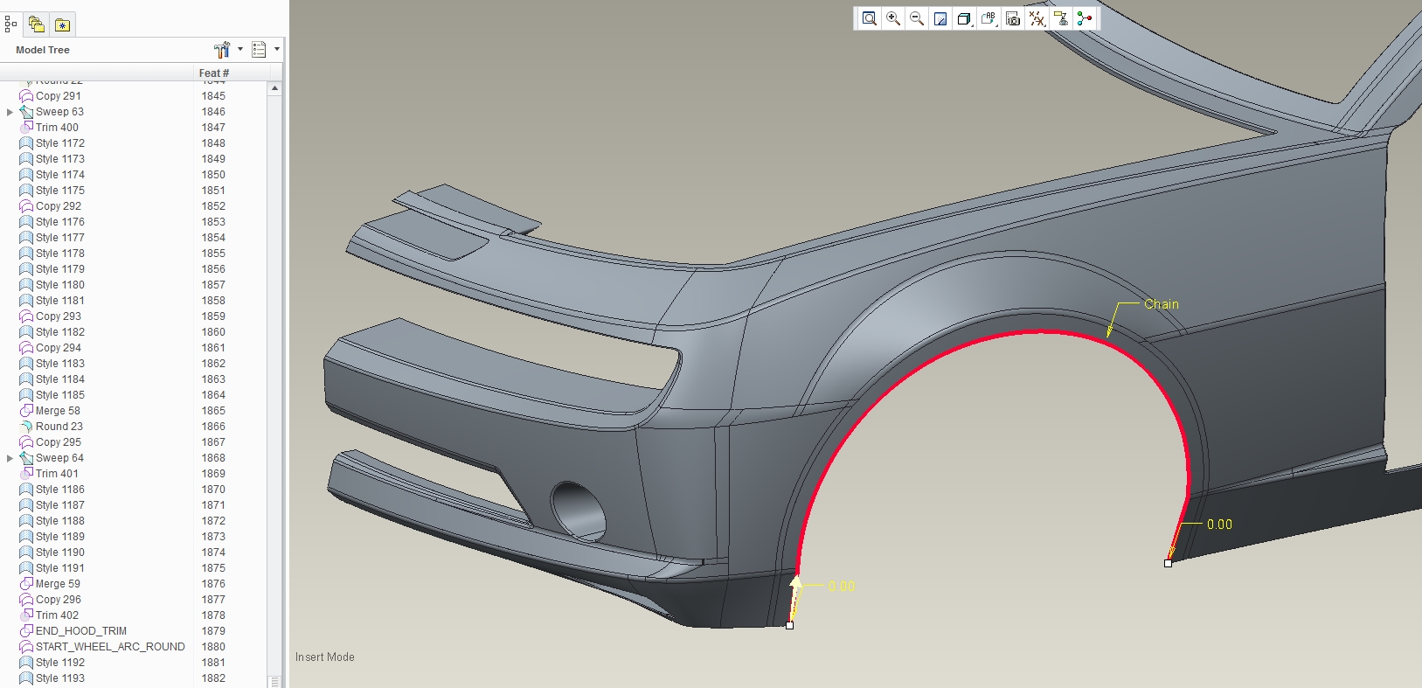Toggle the Annotation Display icon
The width and height of the screenshot is (1422, 688).
pos(1061,18)
